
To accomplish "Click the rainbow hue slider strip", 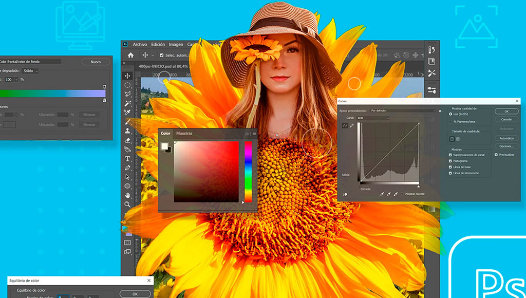I will [x=248, y=172].
